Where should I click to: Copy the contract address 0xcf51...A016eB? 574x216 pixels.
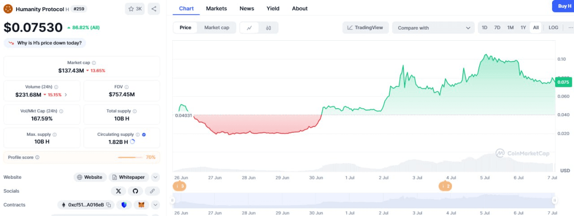tap(109, 205)
